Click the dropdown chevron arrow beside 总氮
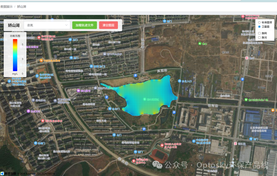This screenshot has width=277, height=176. click(66, 25)
